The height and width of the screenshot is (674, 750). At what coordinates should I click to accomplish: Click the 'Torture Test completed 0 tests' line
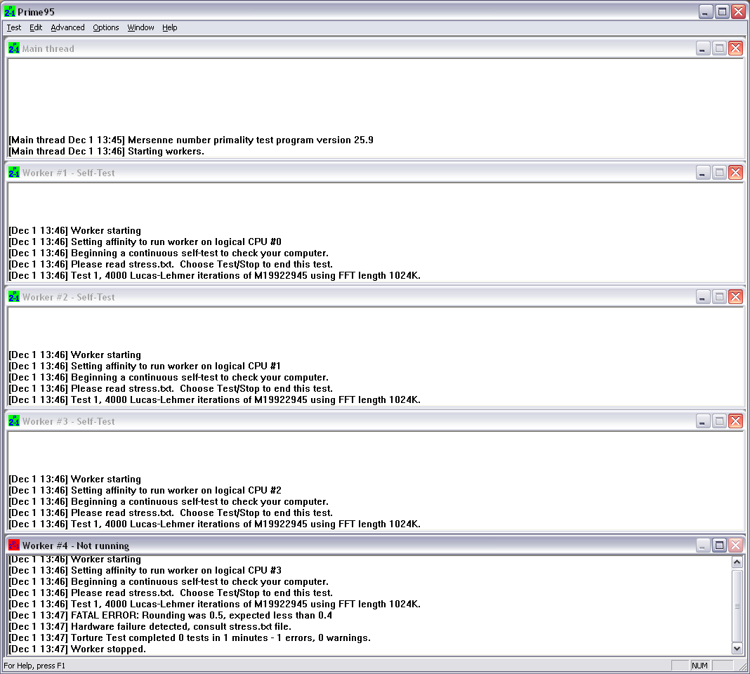tap(190, 637)
